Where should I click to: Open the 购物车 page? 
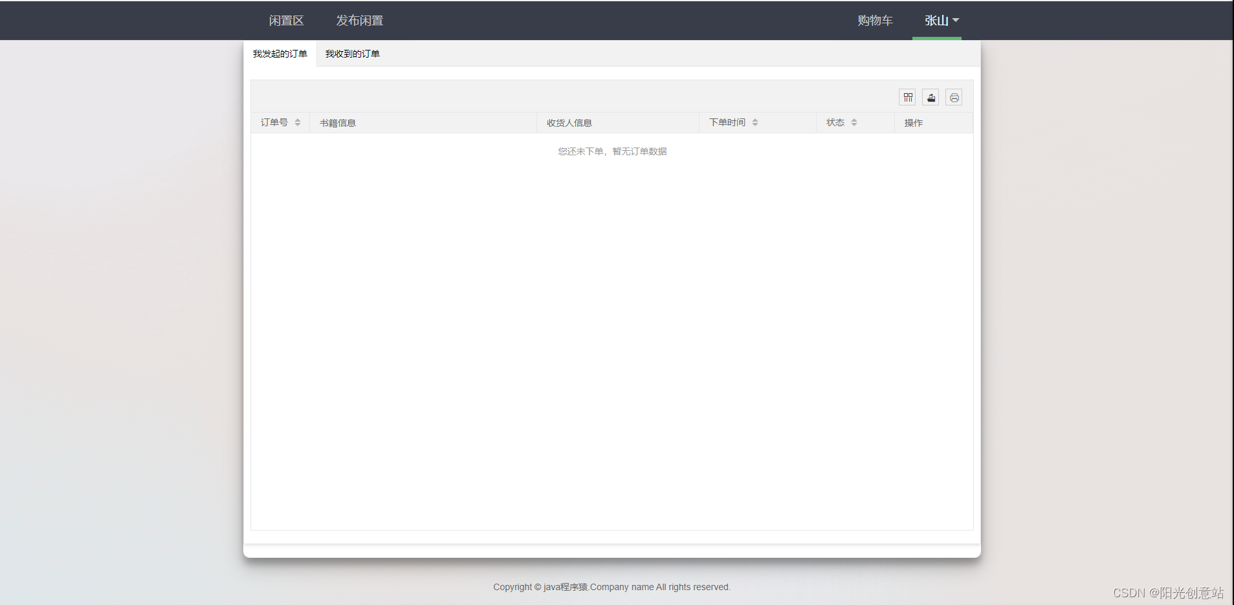pos(875,21)
